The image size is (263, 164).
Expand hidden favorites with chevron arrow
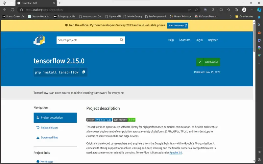point(231,16)
